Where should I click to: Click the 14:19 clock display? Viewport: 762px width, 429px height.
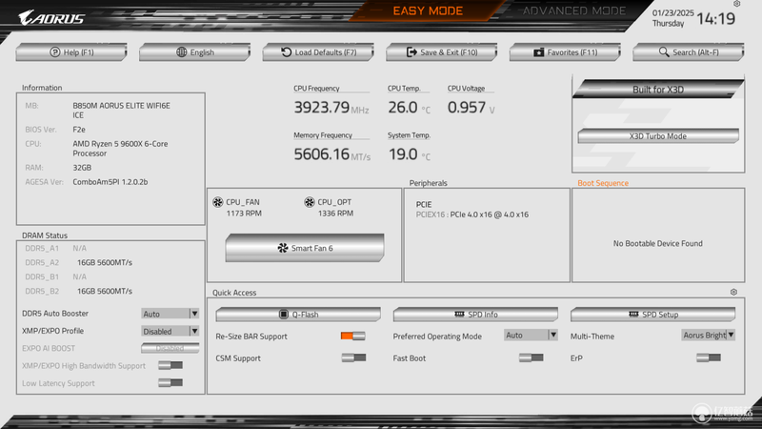[x=716, y=18]
